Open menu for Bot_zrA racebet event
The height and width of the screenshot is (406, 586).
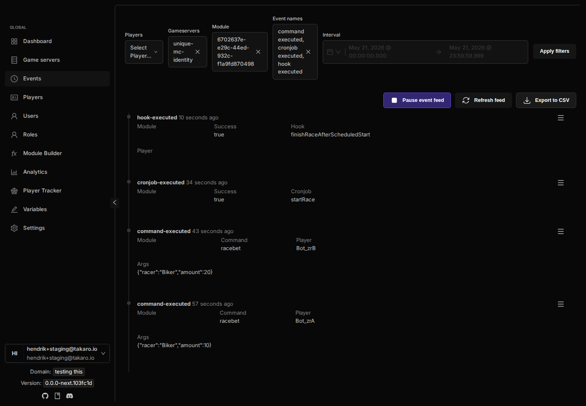pos(561,304)
